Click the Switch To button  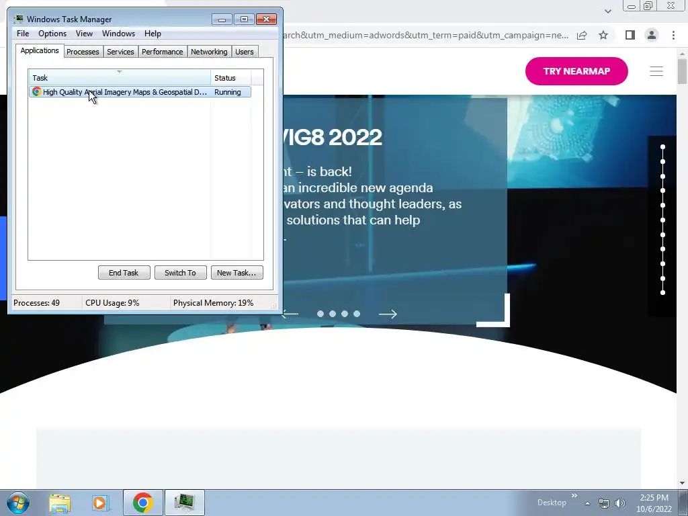[180, 273]
